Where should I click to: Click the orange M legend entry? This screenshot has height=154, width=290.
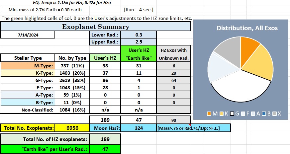pyautogui.click(x=212, y=114)
